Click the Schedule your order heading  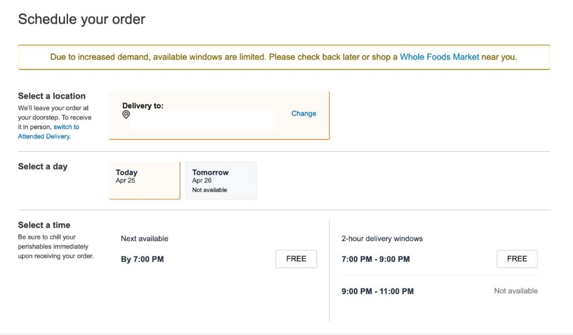[82, 20]
